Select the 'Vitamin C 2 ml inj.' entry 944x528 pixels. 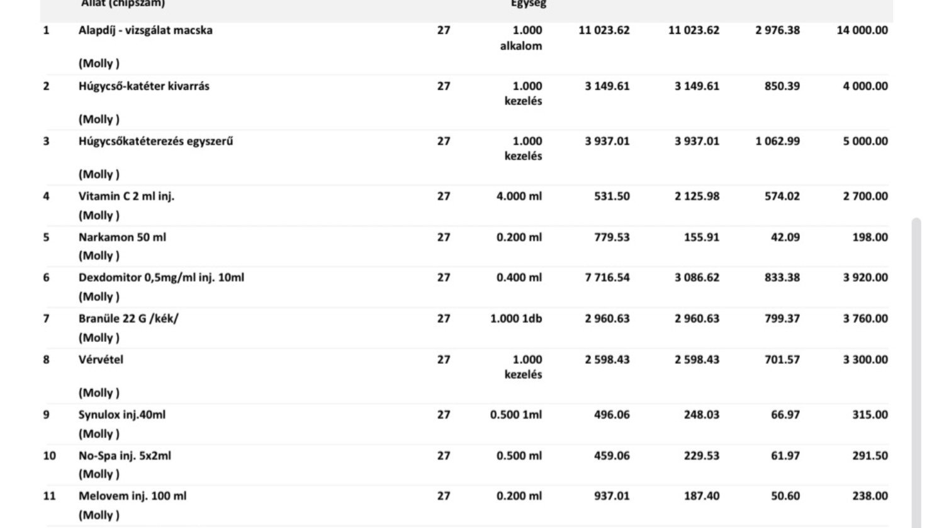click(x=126, y=196)
